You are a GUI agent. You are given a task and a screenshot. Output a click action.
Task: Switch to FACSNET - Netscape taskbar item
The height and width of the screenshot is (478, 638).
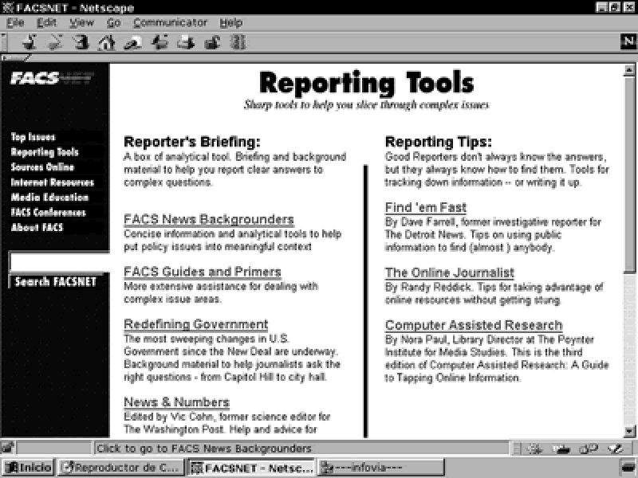(251, 468)
